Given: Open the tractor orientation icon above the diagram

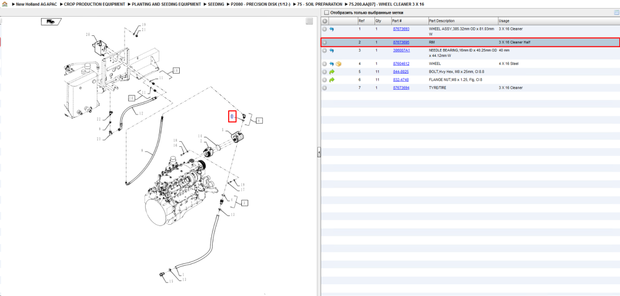Looking at the screenshot, I should click(x=51, y=22).
